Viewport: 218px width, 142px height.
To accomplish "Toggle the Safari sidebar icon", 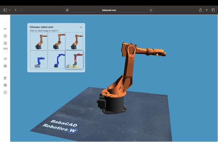I will point(5,10).
